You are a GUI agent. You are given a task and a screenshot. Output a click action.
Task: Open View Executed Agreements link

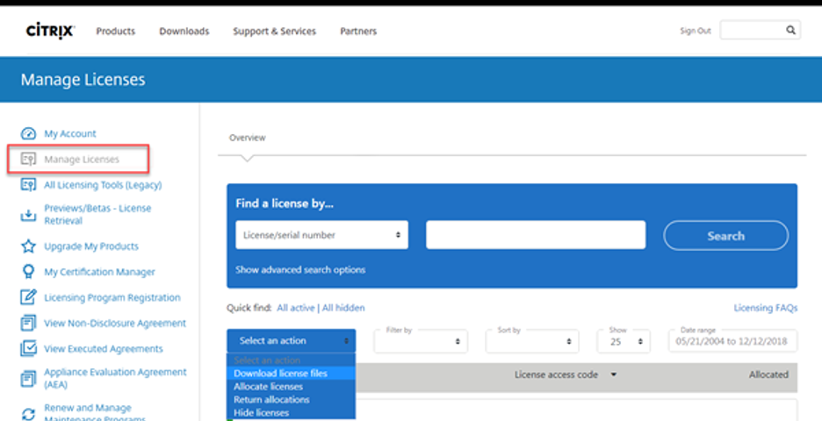[104, 349]
